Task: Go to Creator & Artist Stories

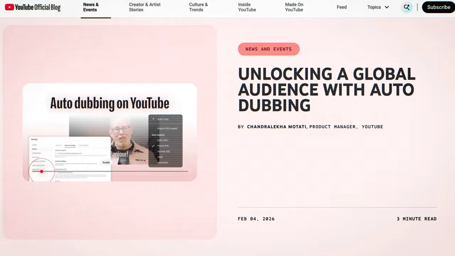Action: pyautogui.click(x=145, y=7)
